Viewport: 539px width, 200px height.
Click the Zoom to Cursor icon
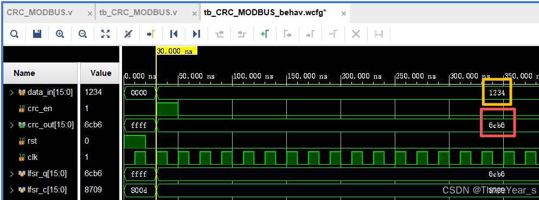pos(128,34)
